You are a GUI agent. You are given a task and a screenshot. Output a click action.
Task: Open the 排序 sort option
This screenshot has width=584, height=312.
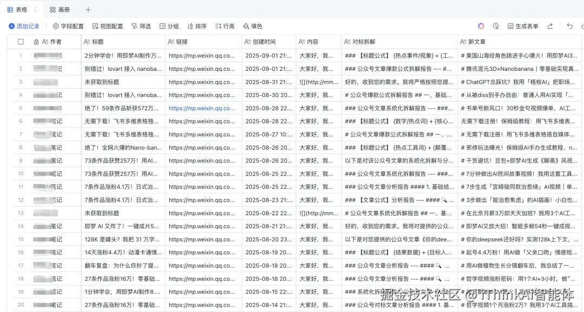pyautogui.click(x=197, y=26)
